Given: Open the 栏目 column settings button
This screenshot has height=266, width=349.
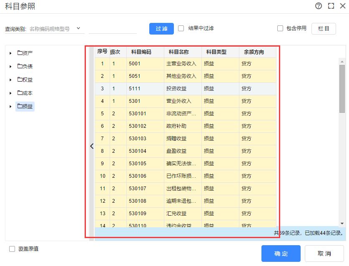Looking at the screenshot, I should [x=324, y=29].
